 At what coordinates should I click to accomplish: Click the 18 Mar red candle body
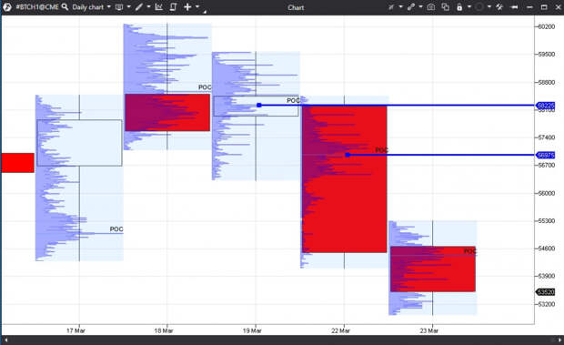(167, 112)
